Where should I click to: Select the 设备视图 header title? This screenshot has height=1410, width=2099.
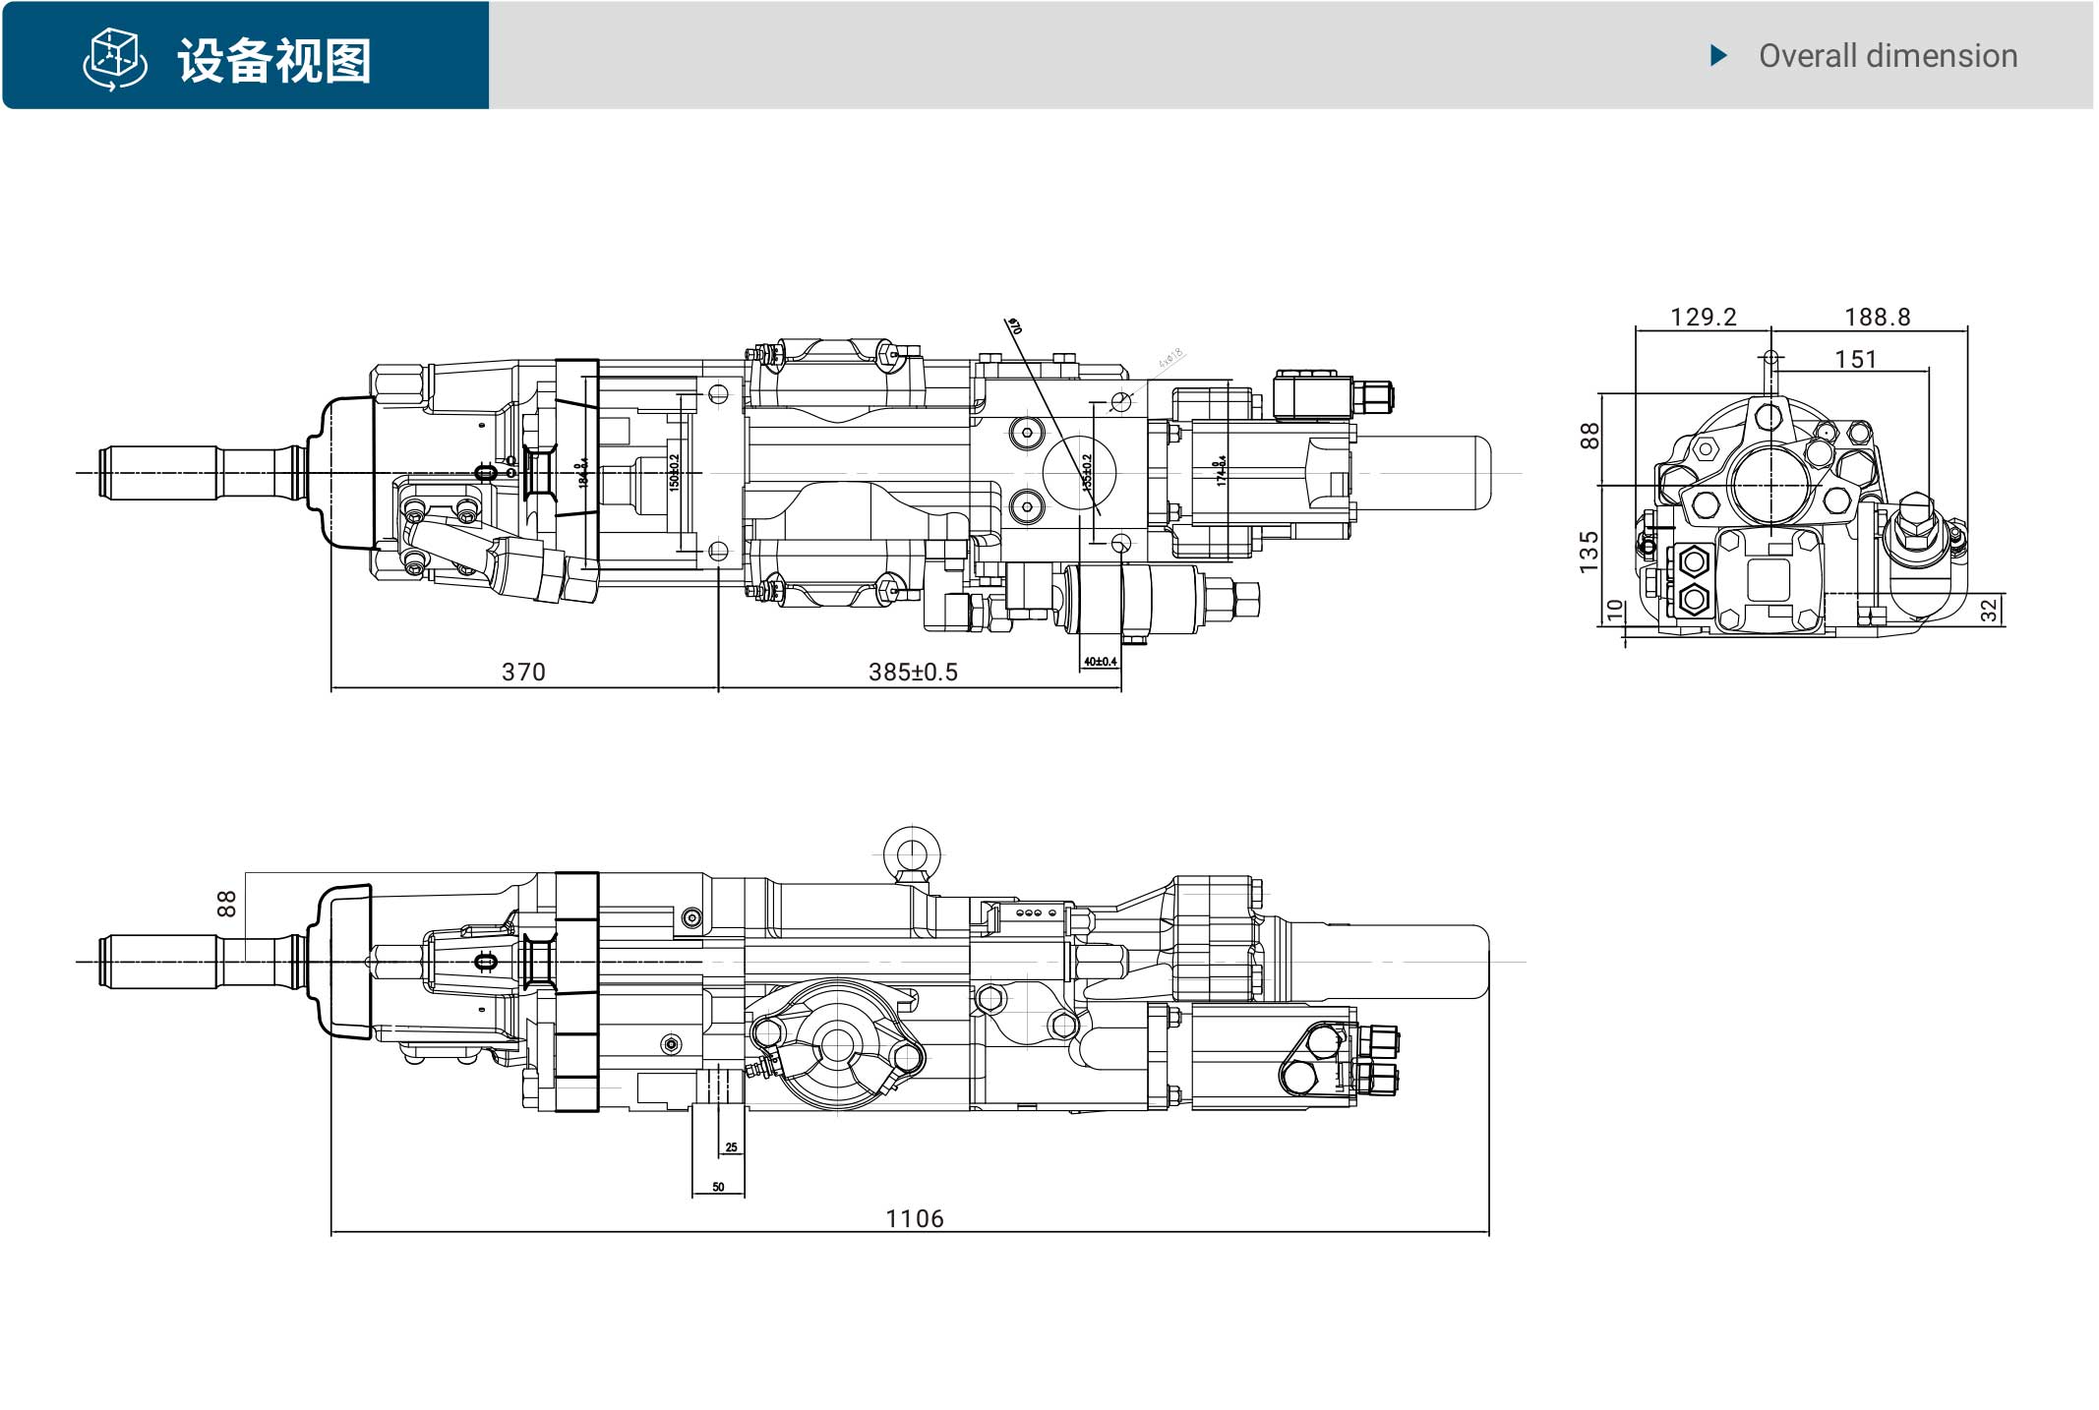tap(274, 61)
